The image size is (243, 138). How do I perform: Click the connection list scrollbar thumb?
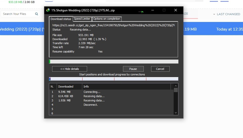point(176,90)
